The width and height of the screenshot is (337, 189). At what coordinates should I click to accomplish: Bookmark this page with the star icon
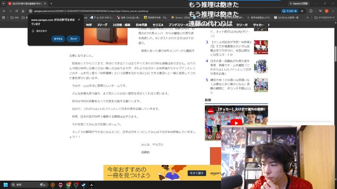pyautogui.click(x=302, y=11)
